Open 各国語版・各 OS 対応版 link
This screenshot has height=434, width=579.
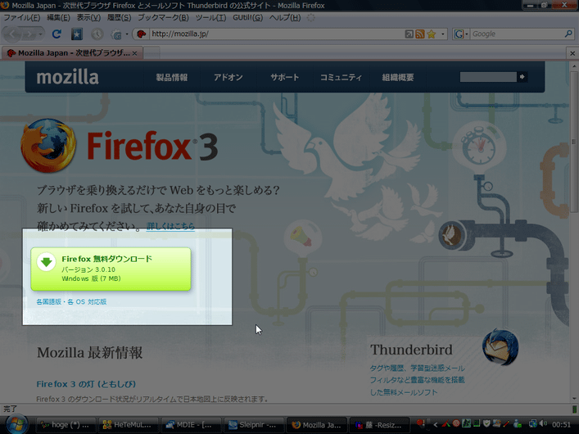pyautogui.click(x=71, y=302)
